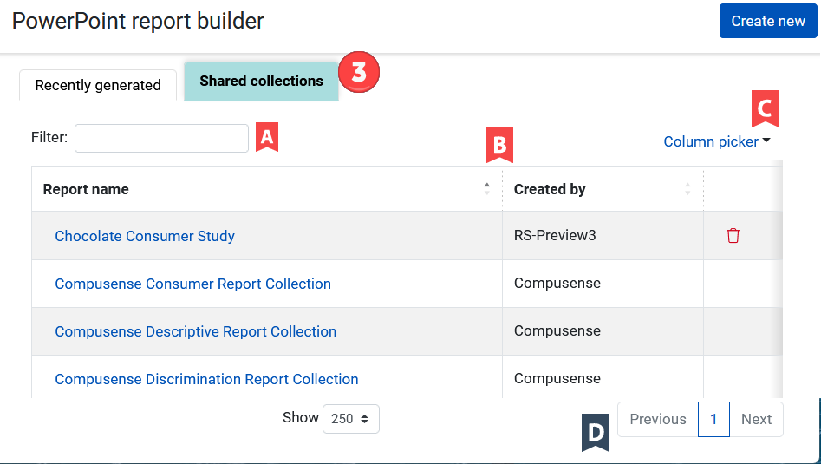Click the red B column marker

coord(499,145)
